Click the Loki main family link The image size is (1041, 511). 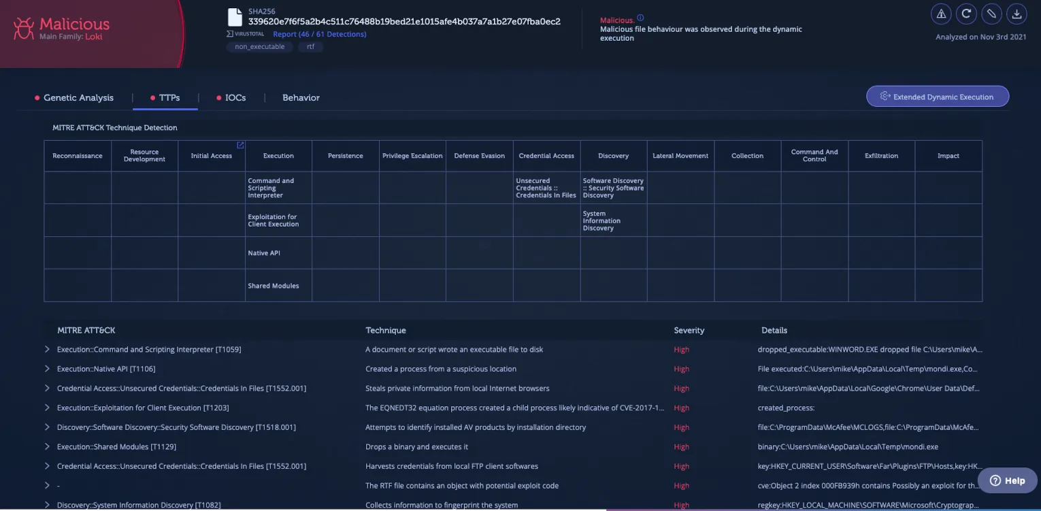94,37
